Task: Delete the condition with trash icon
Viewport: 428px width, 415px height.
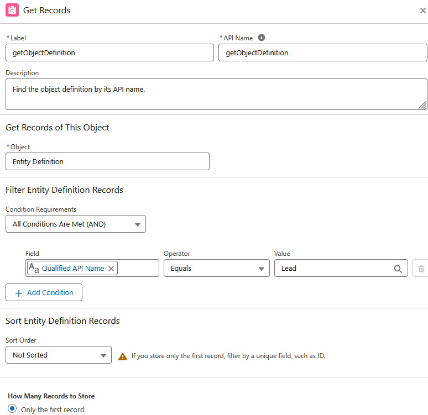Action: click(421, 269)
